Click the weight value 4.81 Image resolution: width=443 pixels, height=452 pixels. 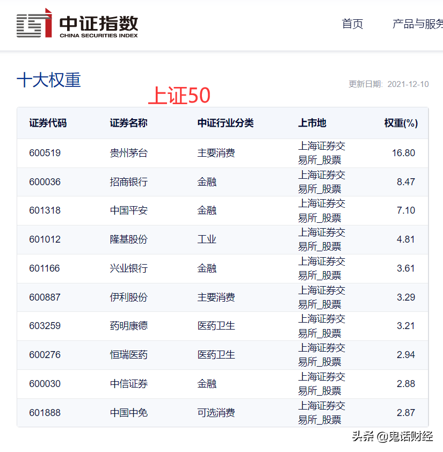[405, 239]
